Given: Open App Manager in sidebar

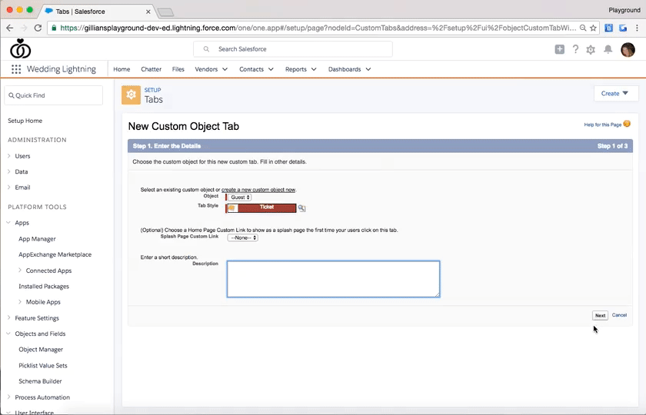Looking at the screenshot, I should tap(37, 239).
